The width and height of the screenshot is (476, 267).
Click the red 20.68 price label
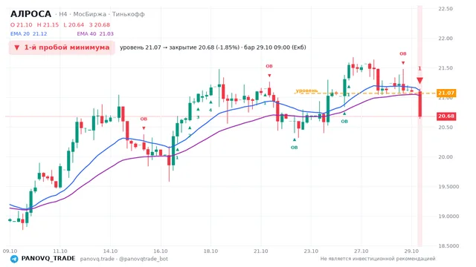pos(446,116)
